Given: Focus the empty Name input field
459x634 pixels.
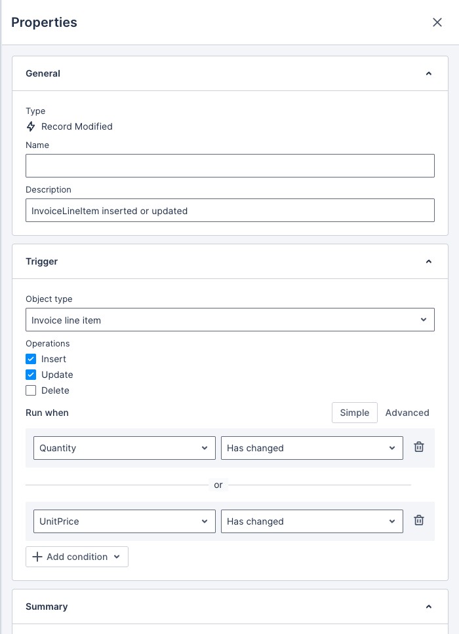Looking at the screenshot, I should pyautogui.click(x=230, y=166).
